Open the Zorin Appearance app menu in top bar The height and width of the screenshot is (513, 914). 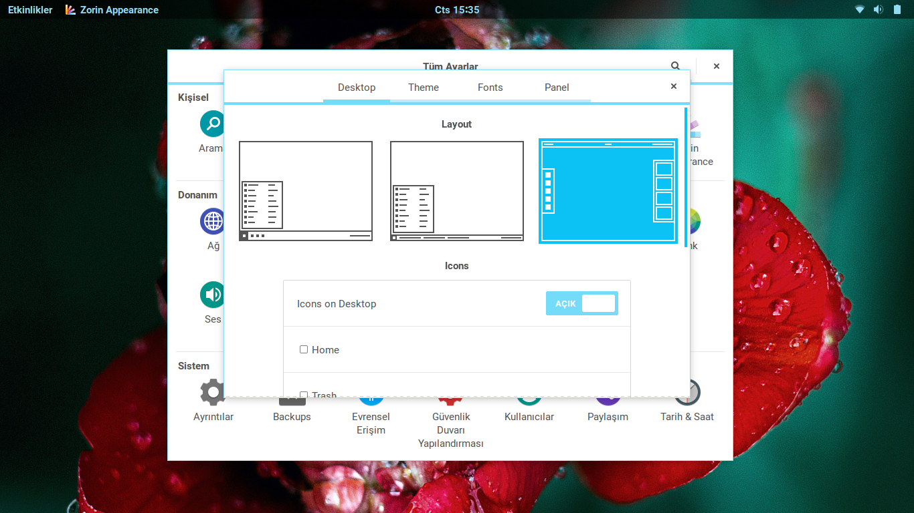pos(112,10)
